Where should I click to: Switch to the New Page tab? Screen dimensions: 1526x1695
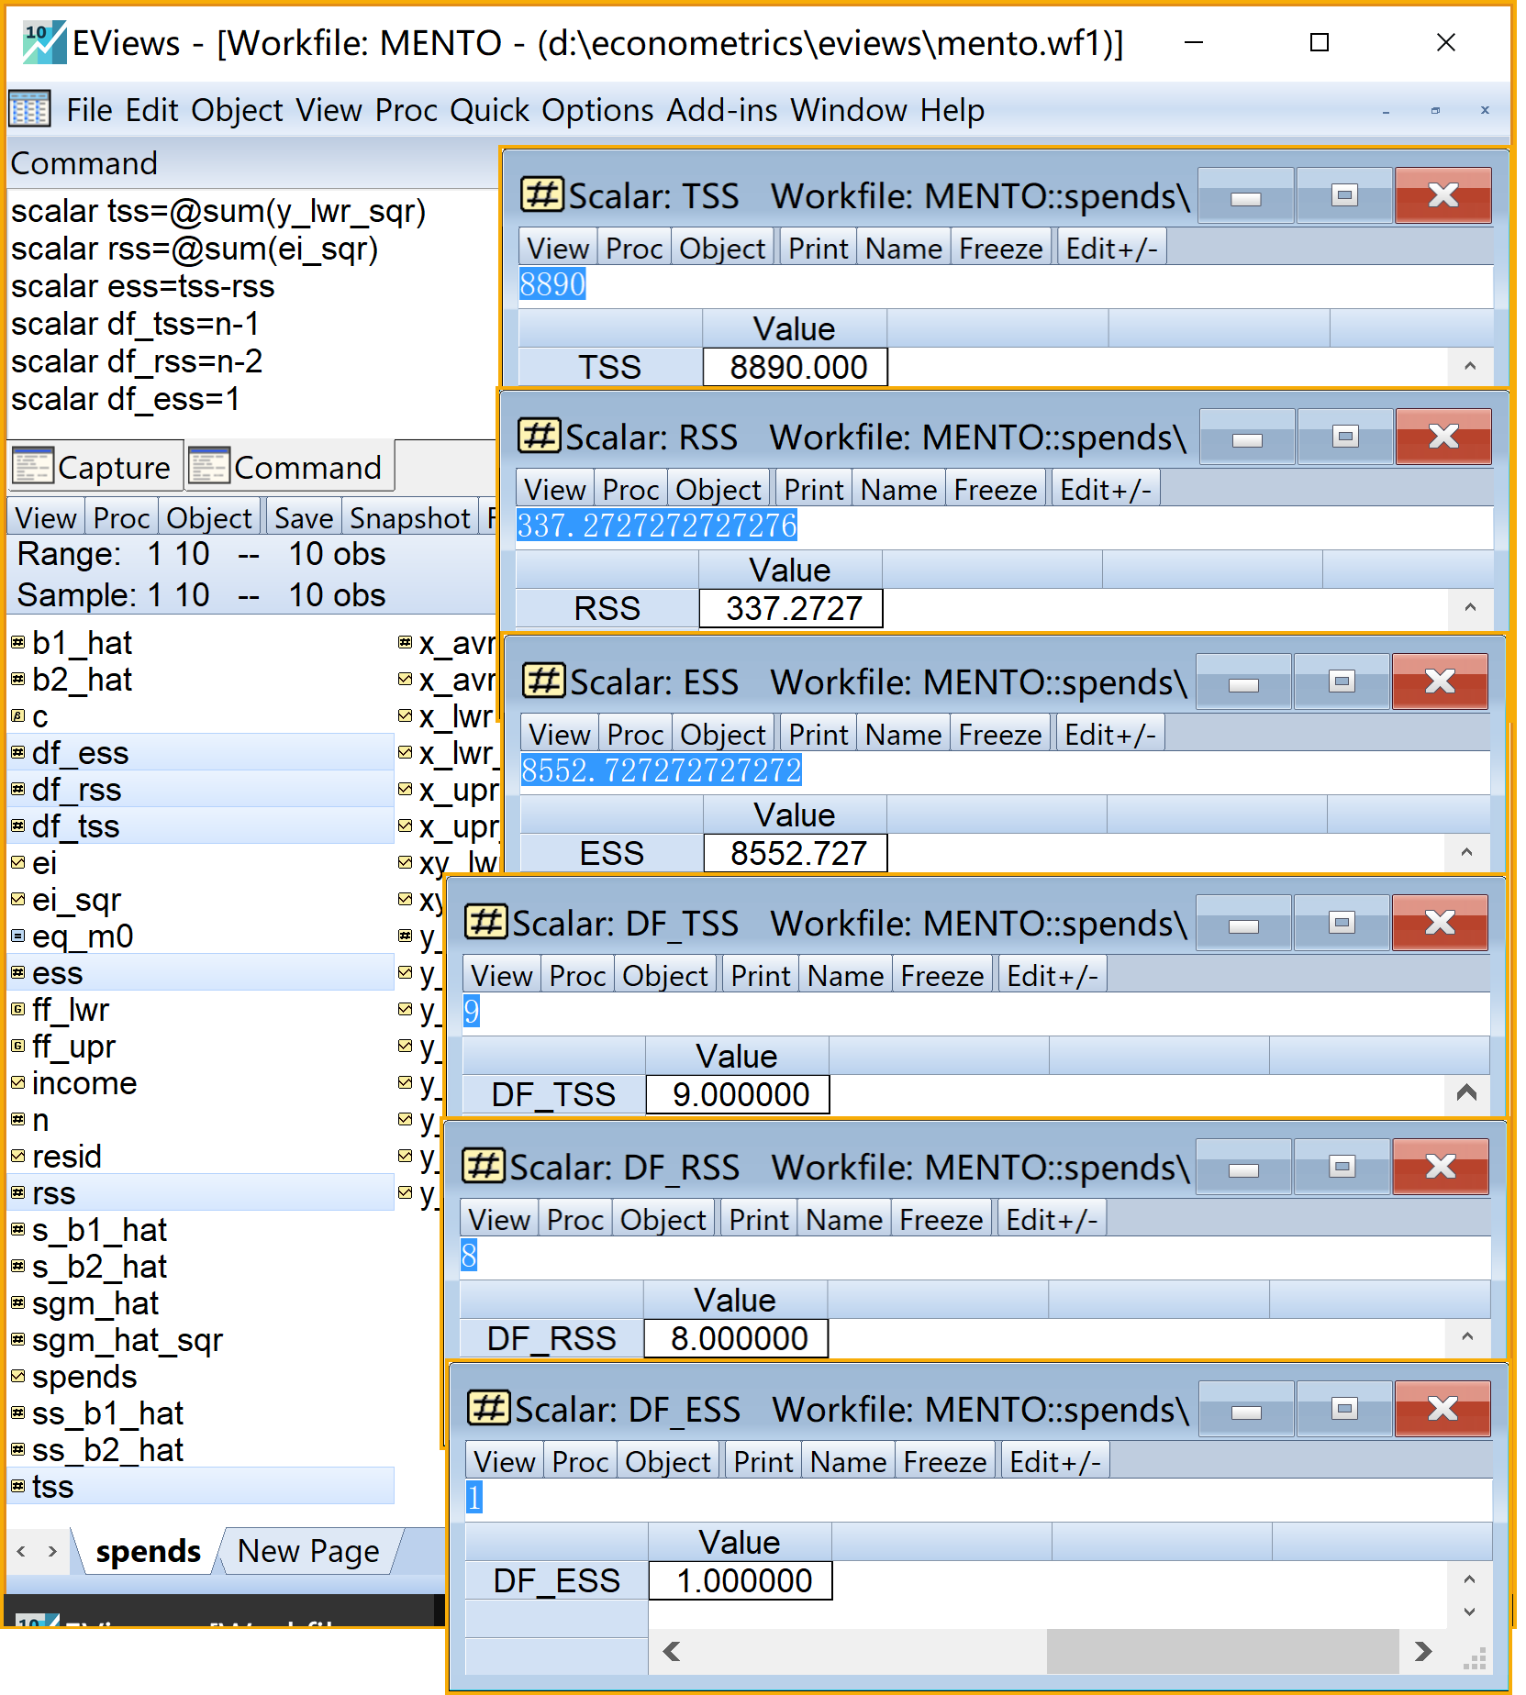pyautogui.click(x=307, y=1551)
